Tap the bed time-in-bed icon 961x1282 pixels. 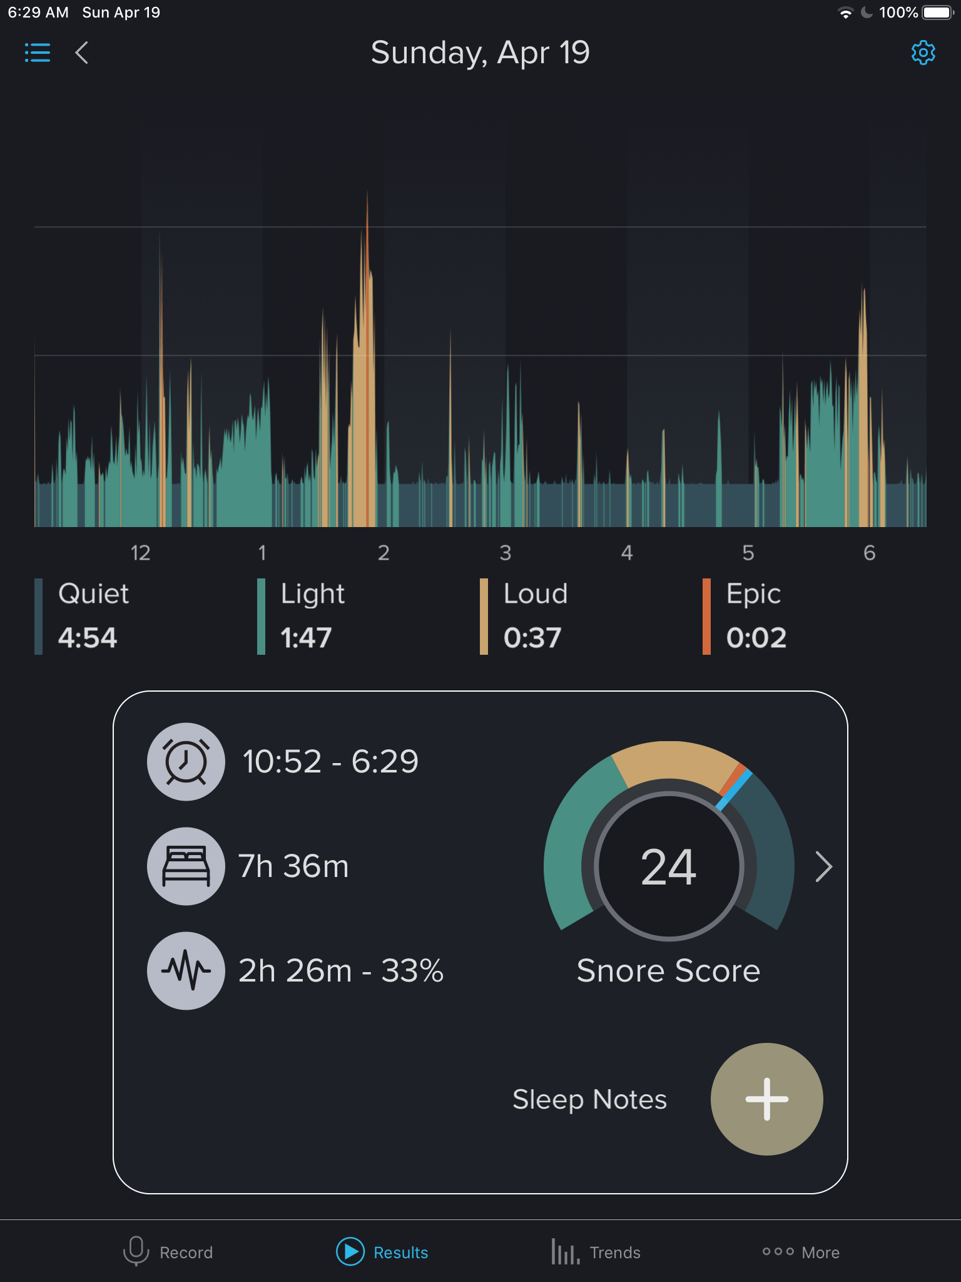186,866
